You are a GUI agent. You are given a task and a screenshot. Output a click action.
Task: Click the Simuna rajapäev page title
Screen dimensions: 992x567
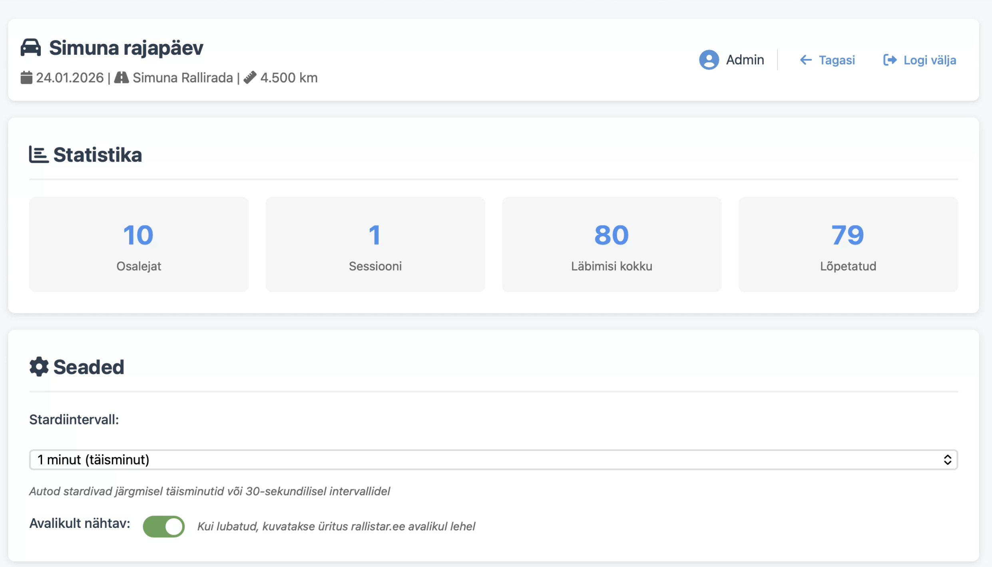click(126, 48)
